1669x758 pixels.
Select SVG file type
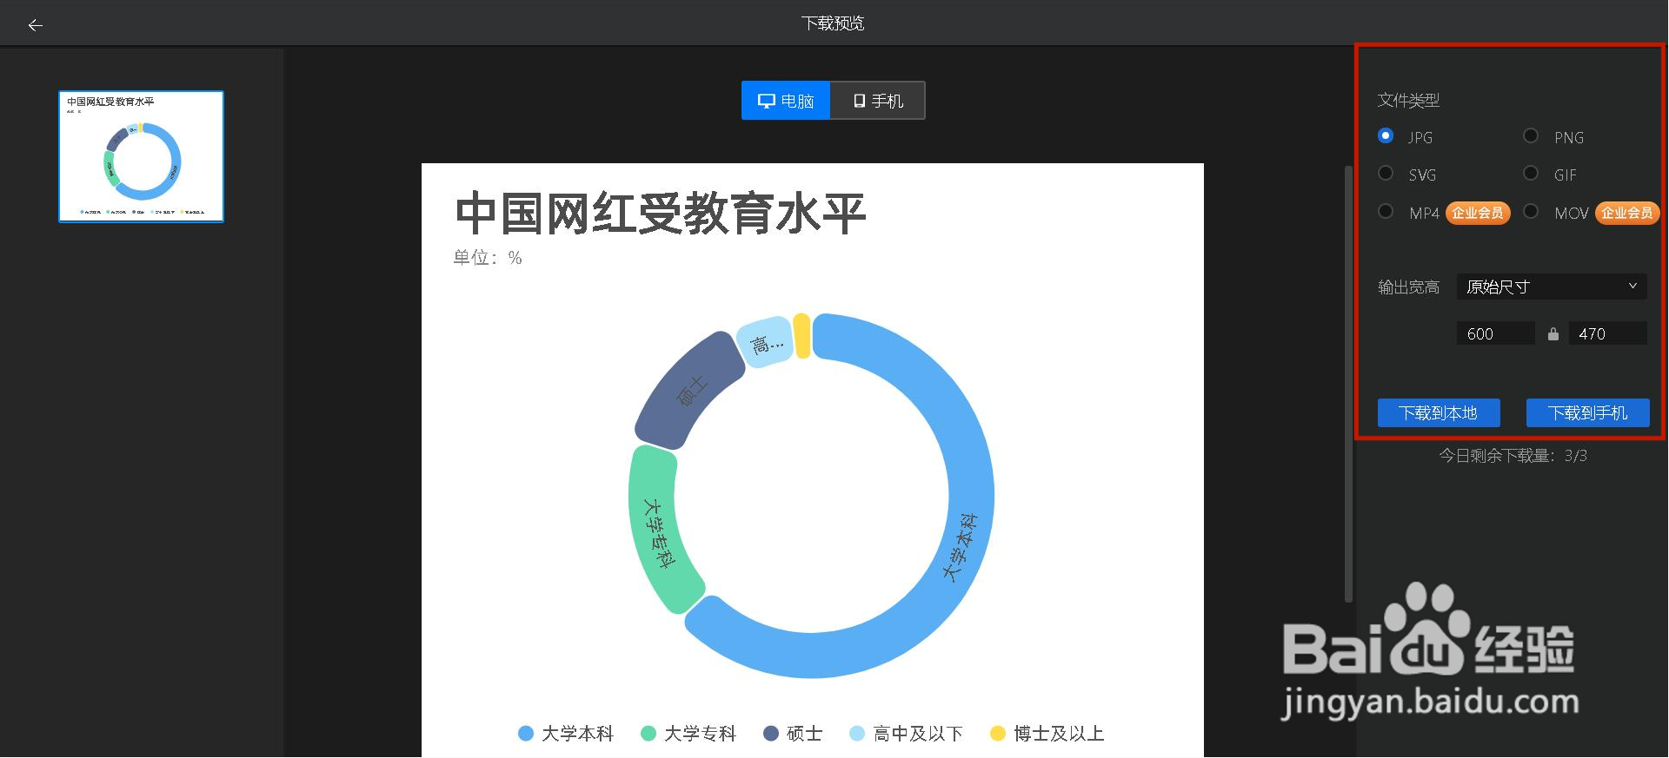pyautogui.click(x=1386, y=174)
